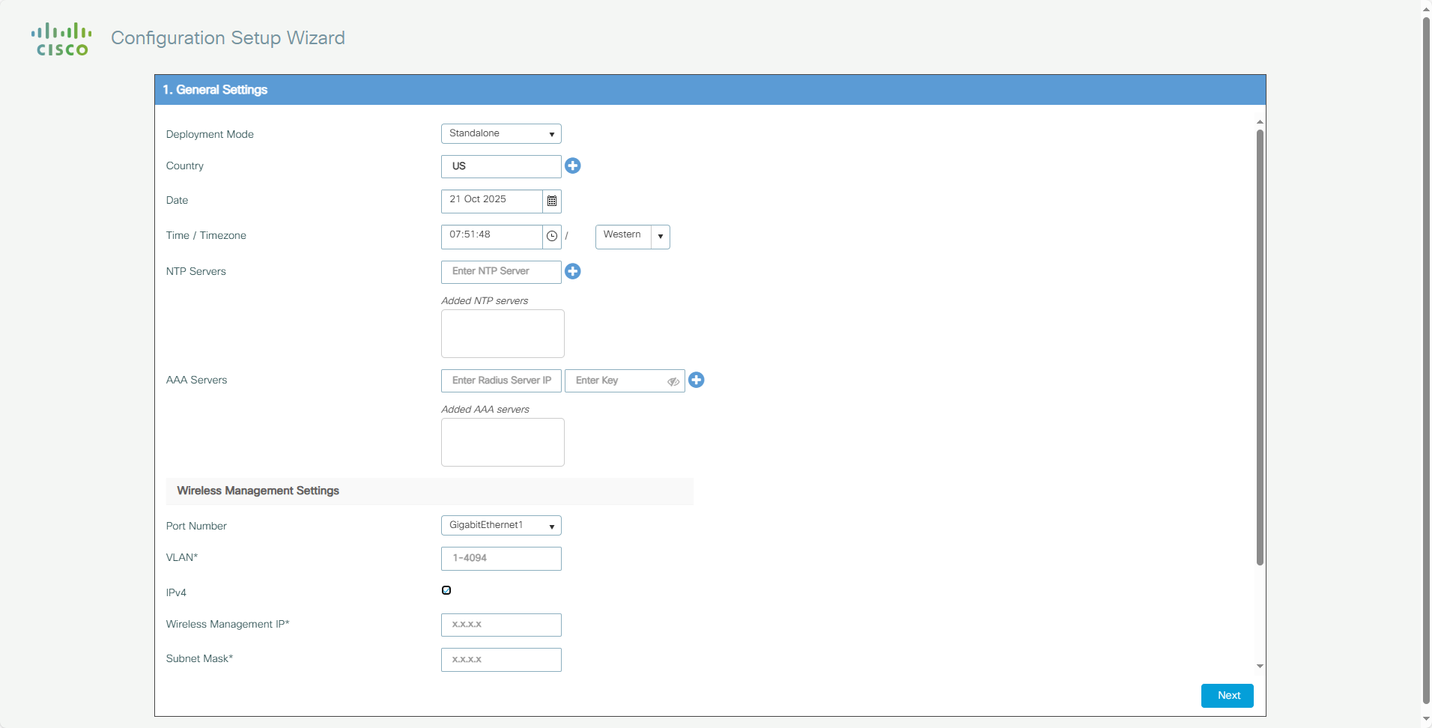Click the Next button

coord(1227,695)
